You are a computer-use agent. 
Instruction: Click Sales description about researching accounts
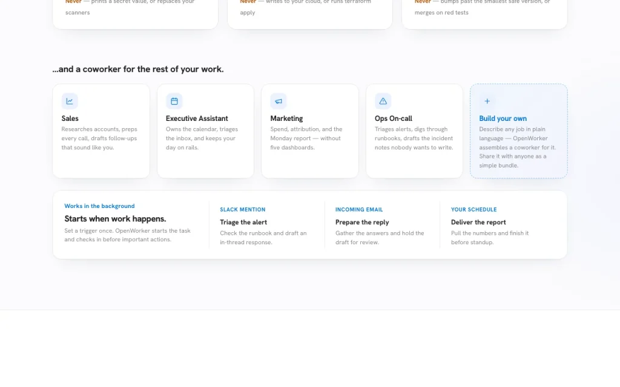pyautogui.click(x=99, y=138)
